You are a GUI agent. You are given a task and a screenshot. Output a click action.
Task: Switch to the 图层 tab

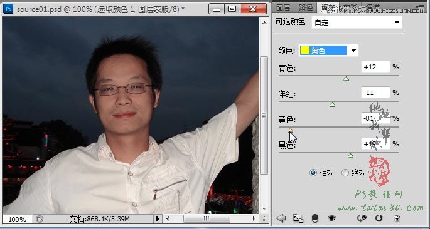click(x=283, y=8)
